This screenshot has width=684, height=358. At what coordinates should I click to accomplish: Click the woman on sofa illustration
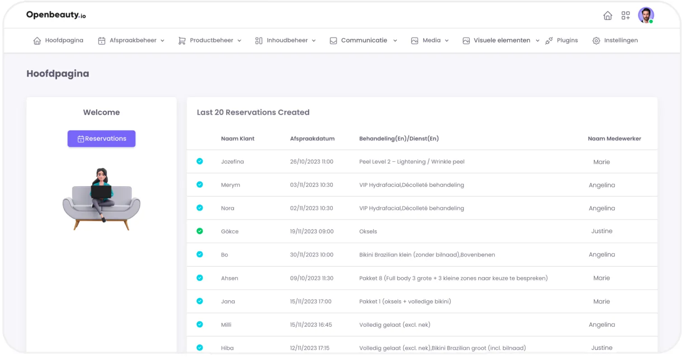point(101,199)
